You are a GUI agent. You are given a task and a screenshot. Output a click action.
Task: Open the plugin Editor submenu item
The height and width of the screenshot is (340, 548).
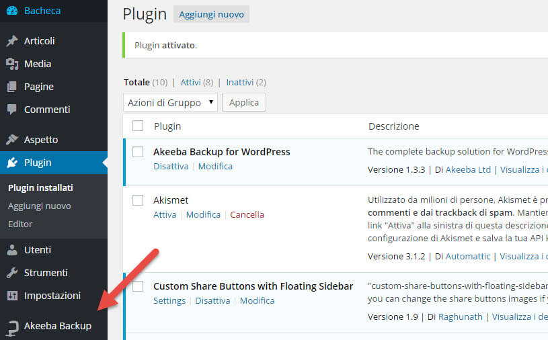pos(20,224)
